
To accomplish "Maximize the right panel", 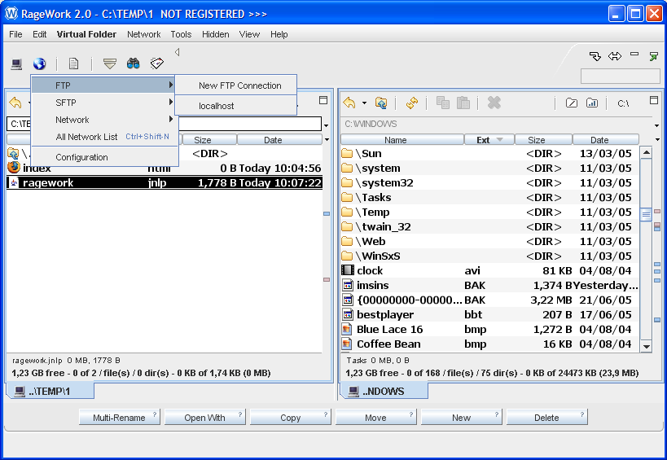I will click(654, 100).
